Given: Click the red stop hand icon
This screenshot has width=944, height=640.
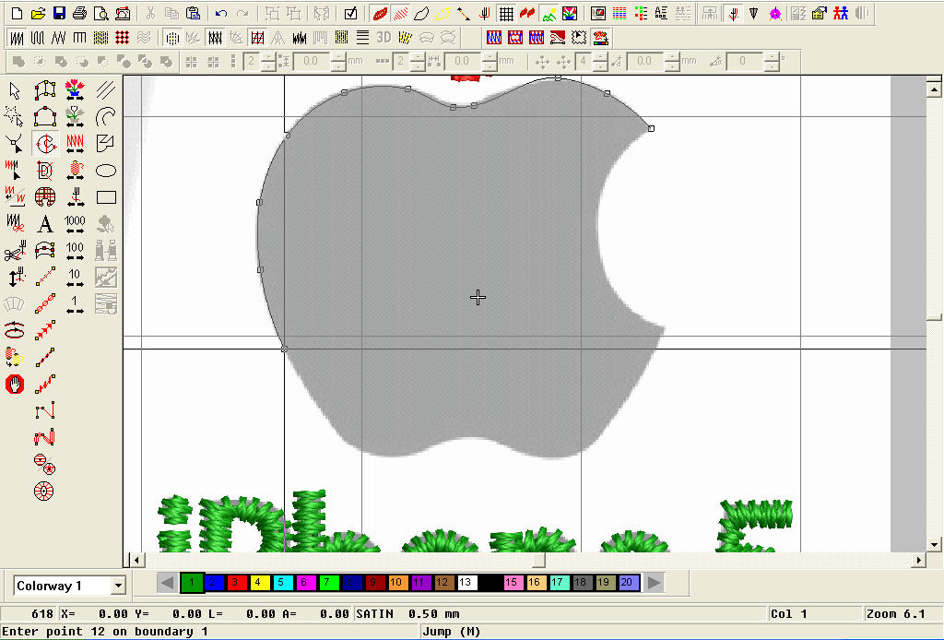Looking at the screenshot, I should [15, 384].
